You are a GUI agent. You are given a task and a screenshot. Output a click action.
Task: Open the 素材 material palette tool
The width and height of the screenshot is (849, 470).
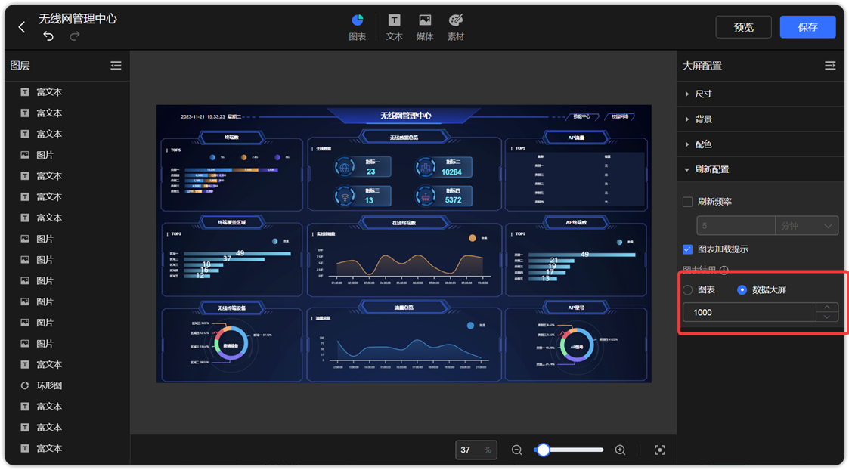point(455,26)
